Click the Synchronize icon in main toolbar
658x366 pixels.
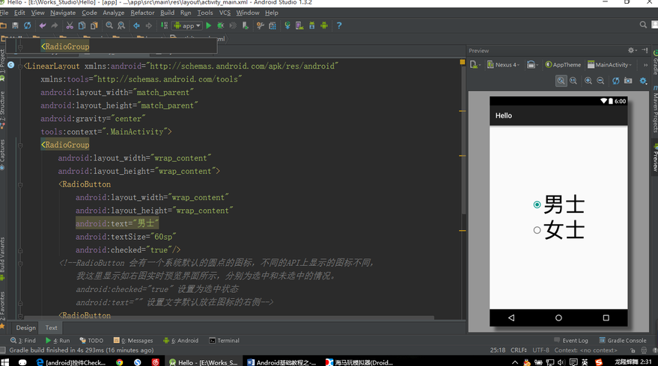27,25
